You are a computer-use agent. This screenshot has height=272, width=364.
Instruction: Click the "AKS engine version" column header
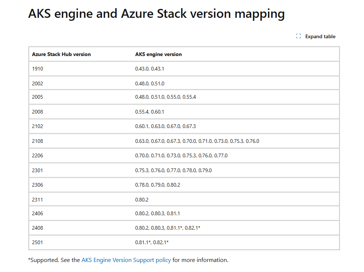[x=159, y=54]
